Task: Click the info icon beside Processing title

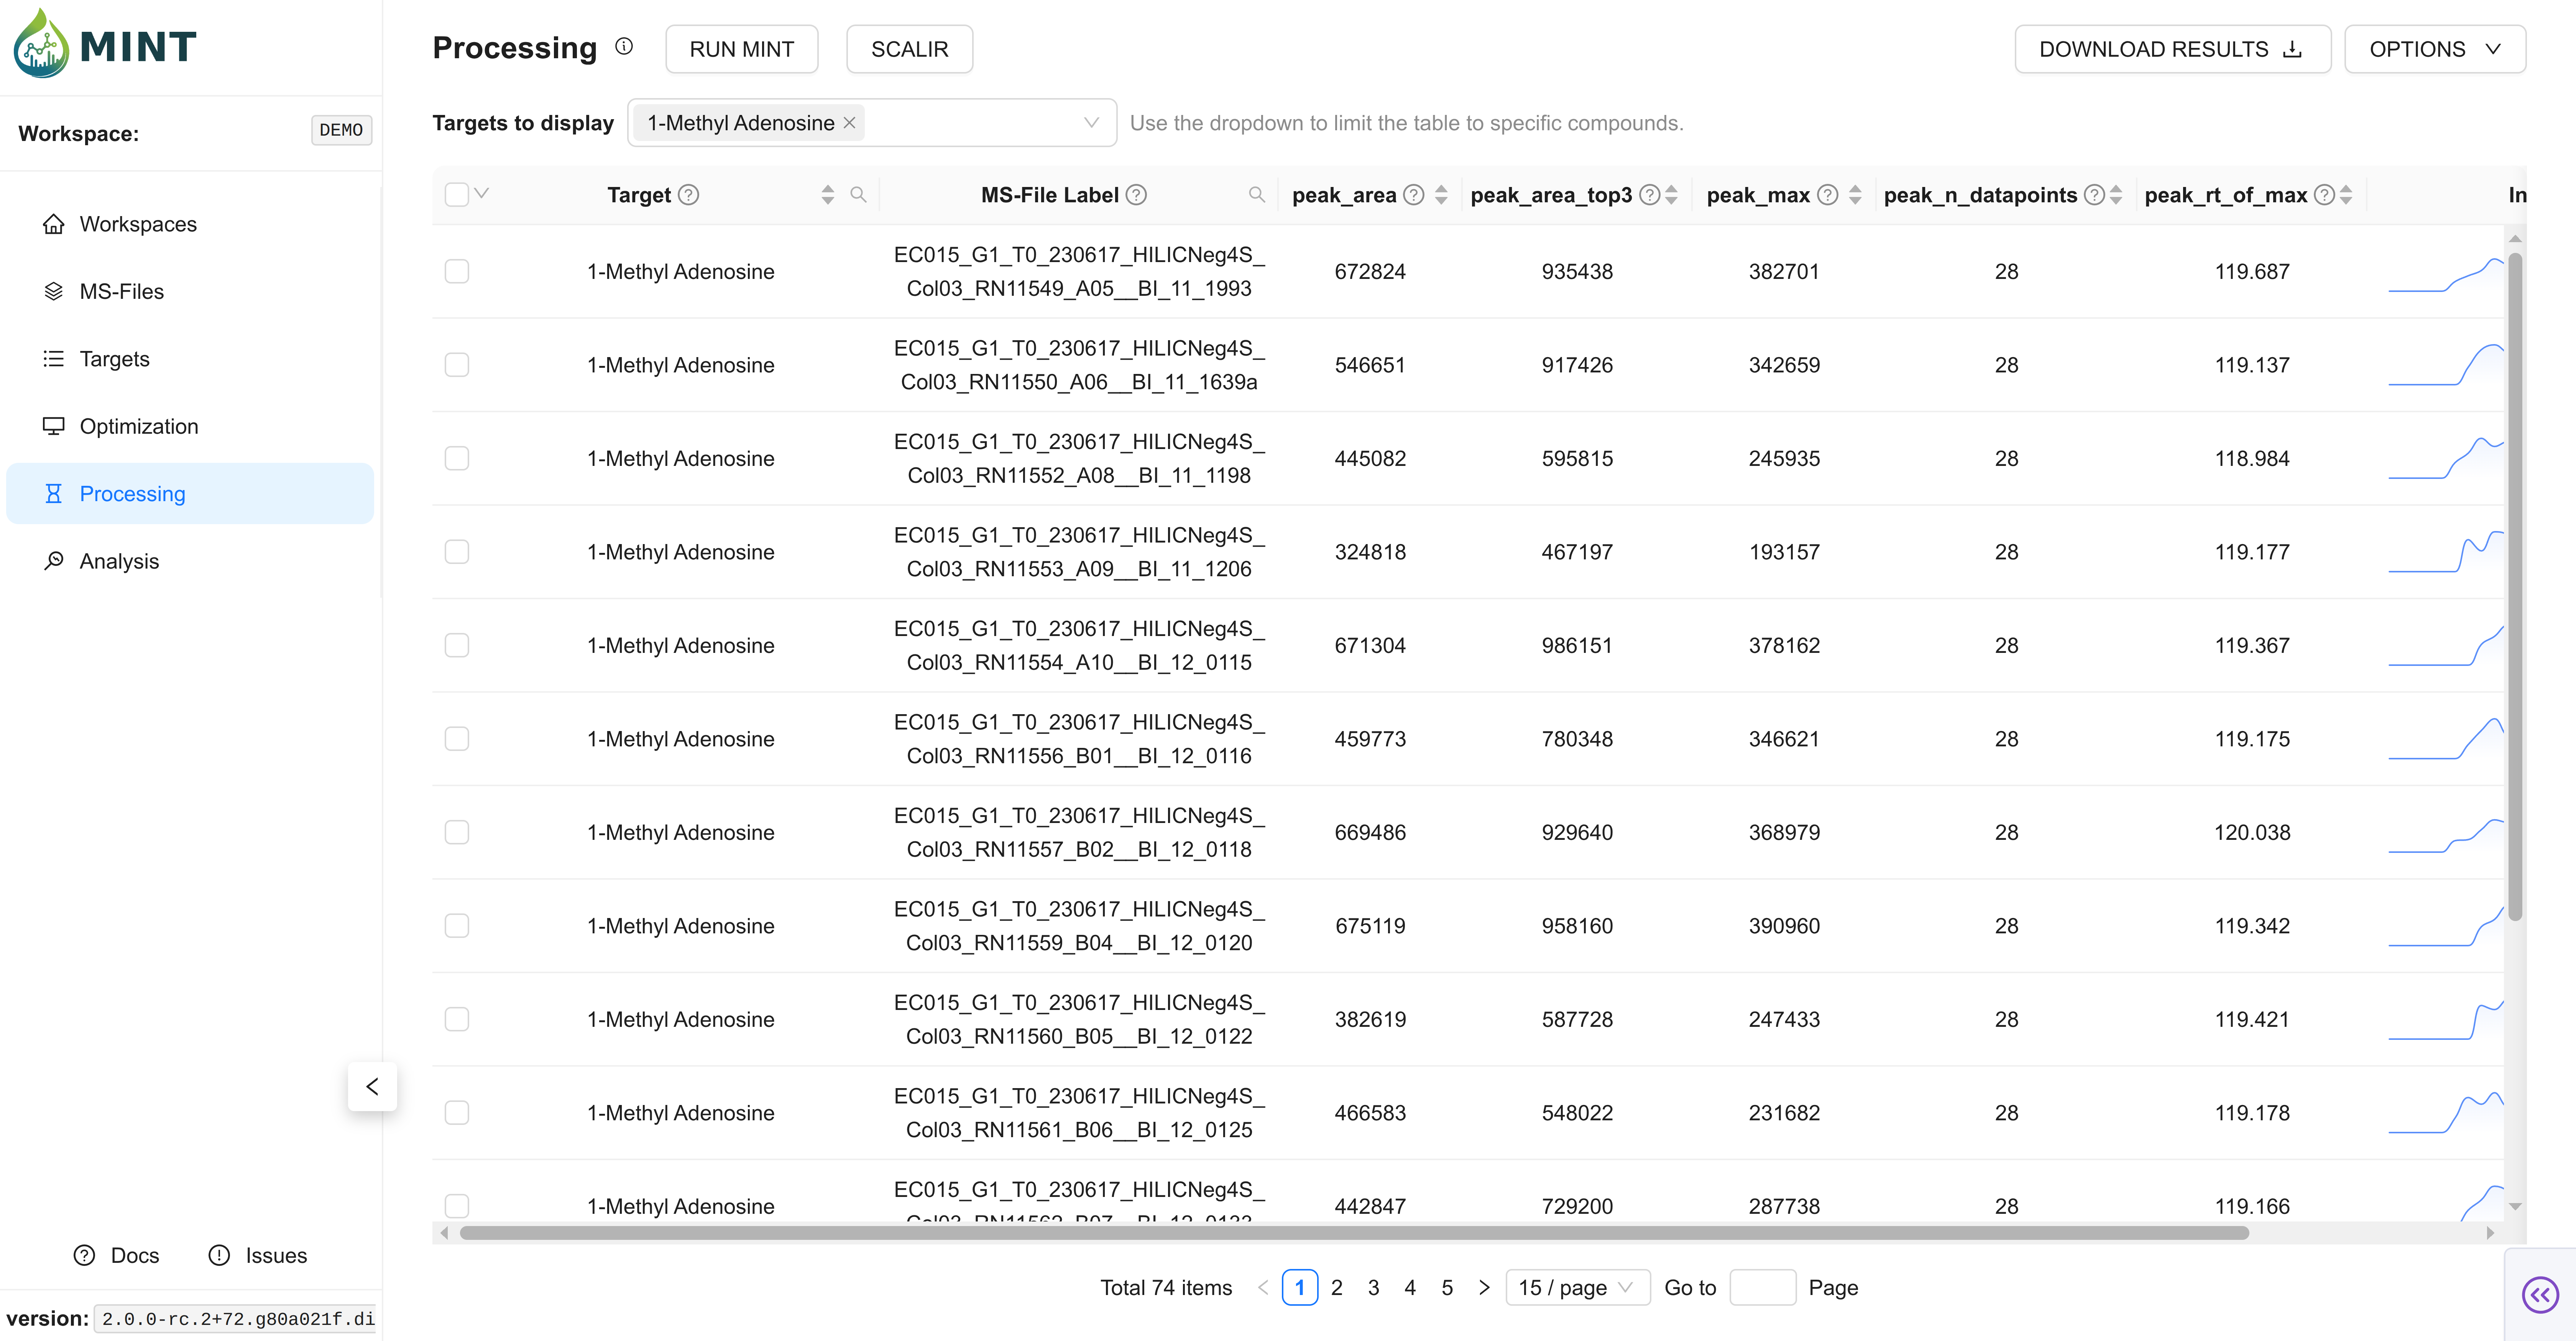Action: (x=624, y=46)
